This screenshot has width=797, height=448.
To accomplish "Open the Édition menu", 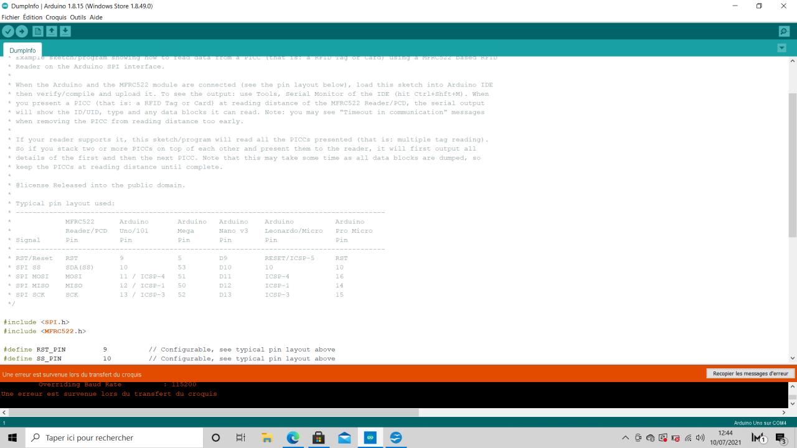I will [32, 17].
